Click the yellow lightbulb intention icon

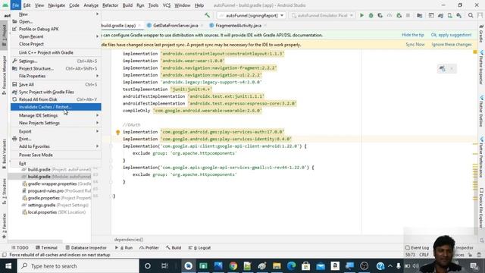click(x=118, y=133)
